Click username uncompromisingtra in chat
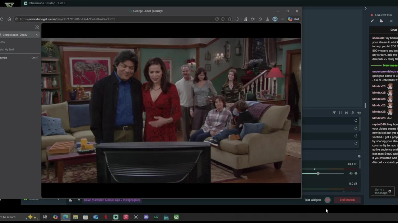The width and height of the screenshot is (398, 223). (385, 72)
